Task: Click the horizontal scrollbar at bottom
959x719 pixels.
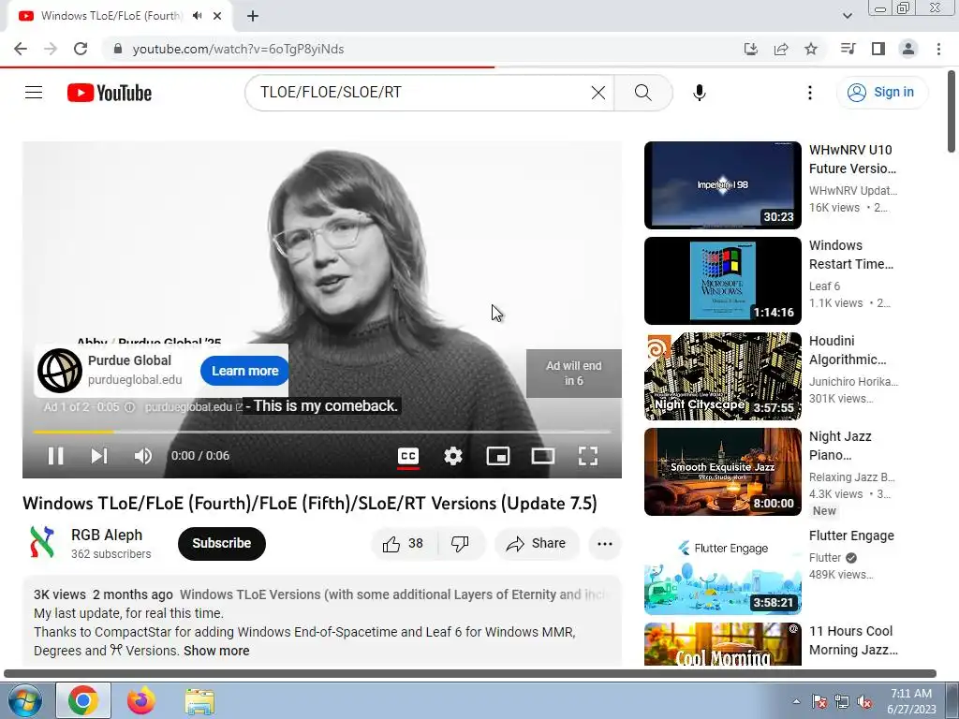Action: tap(470, 673)
